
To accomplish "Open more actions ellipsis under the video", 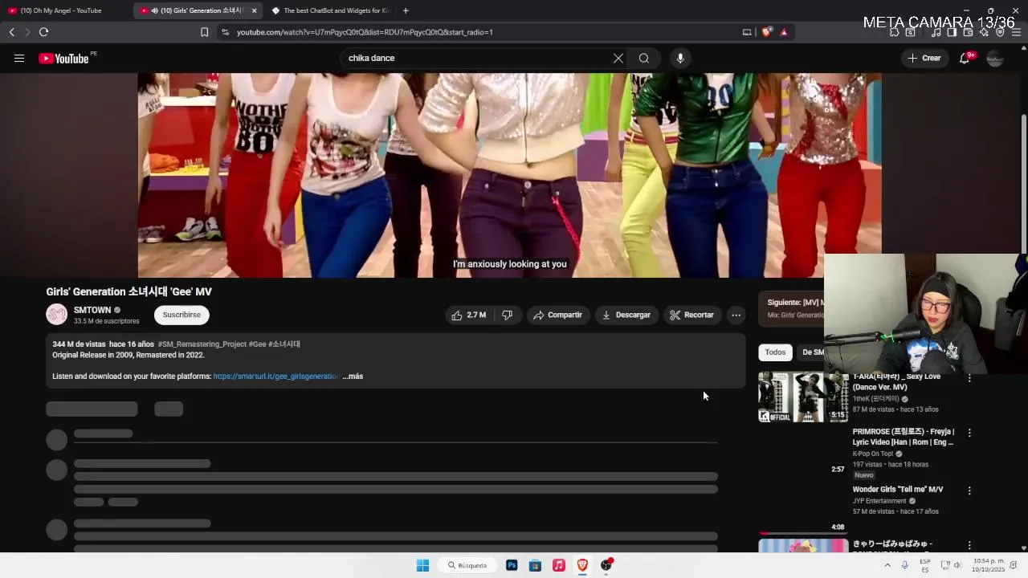I will [736, 315].
